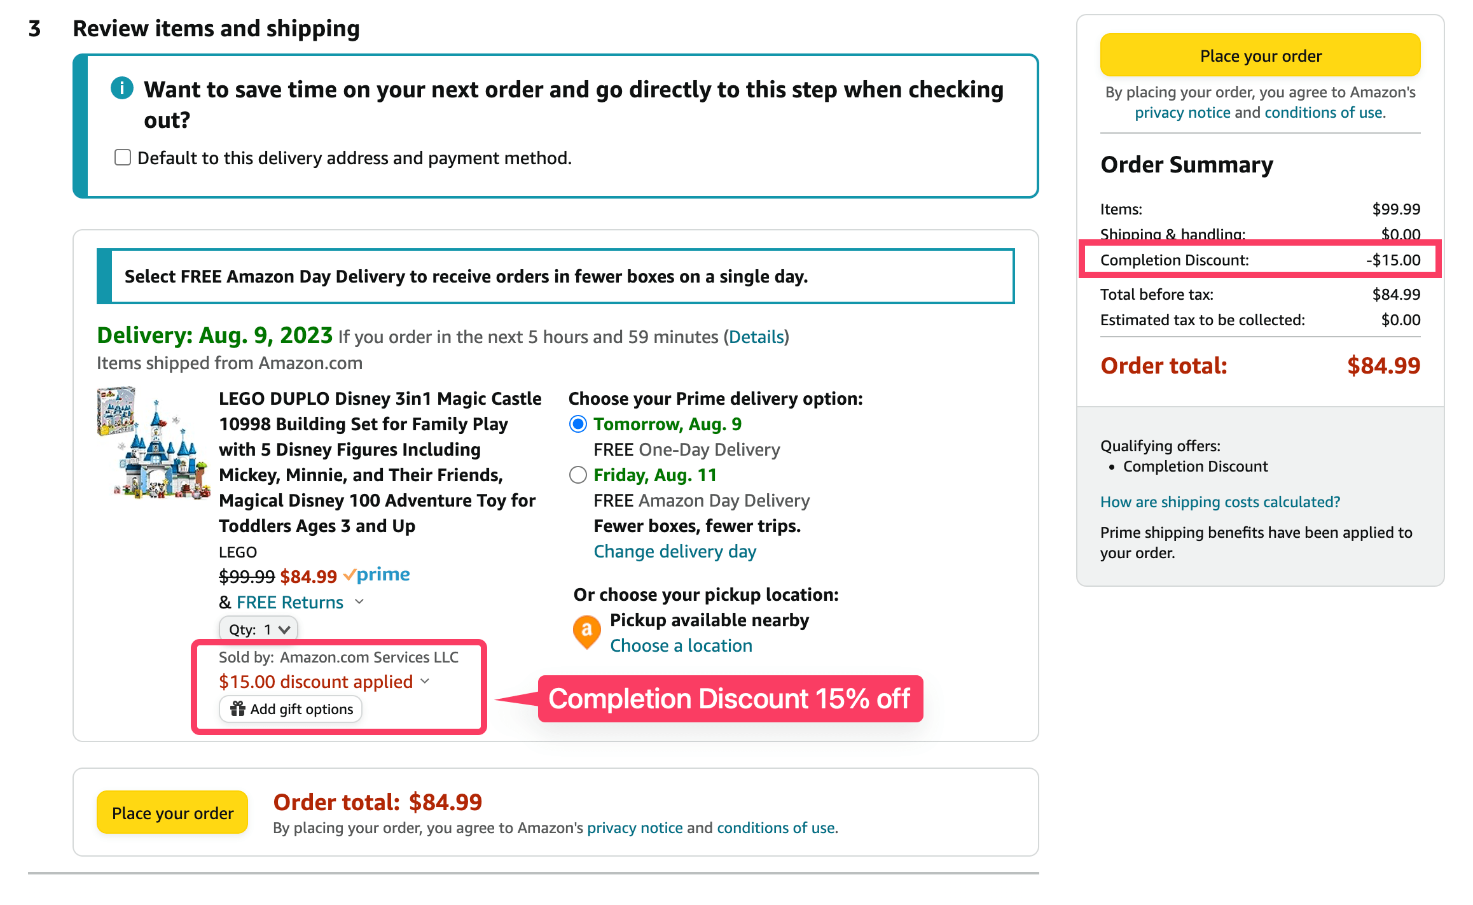Image resolution: width=1473 pixels, height=905 pixels.
Task: Open the delivery Details link
Action: point(756,337)
